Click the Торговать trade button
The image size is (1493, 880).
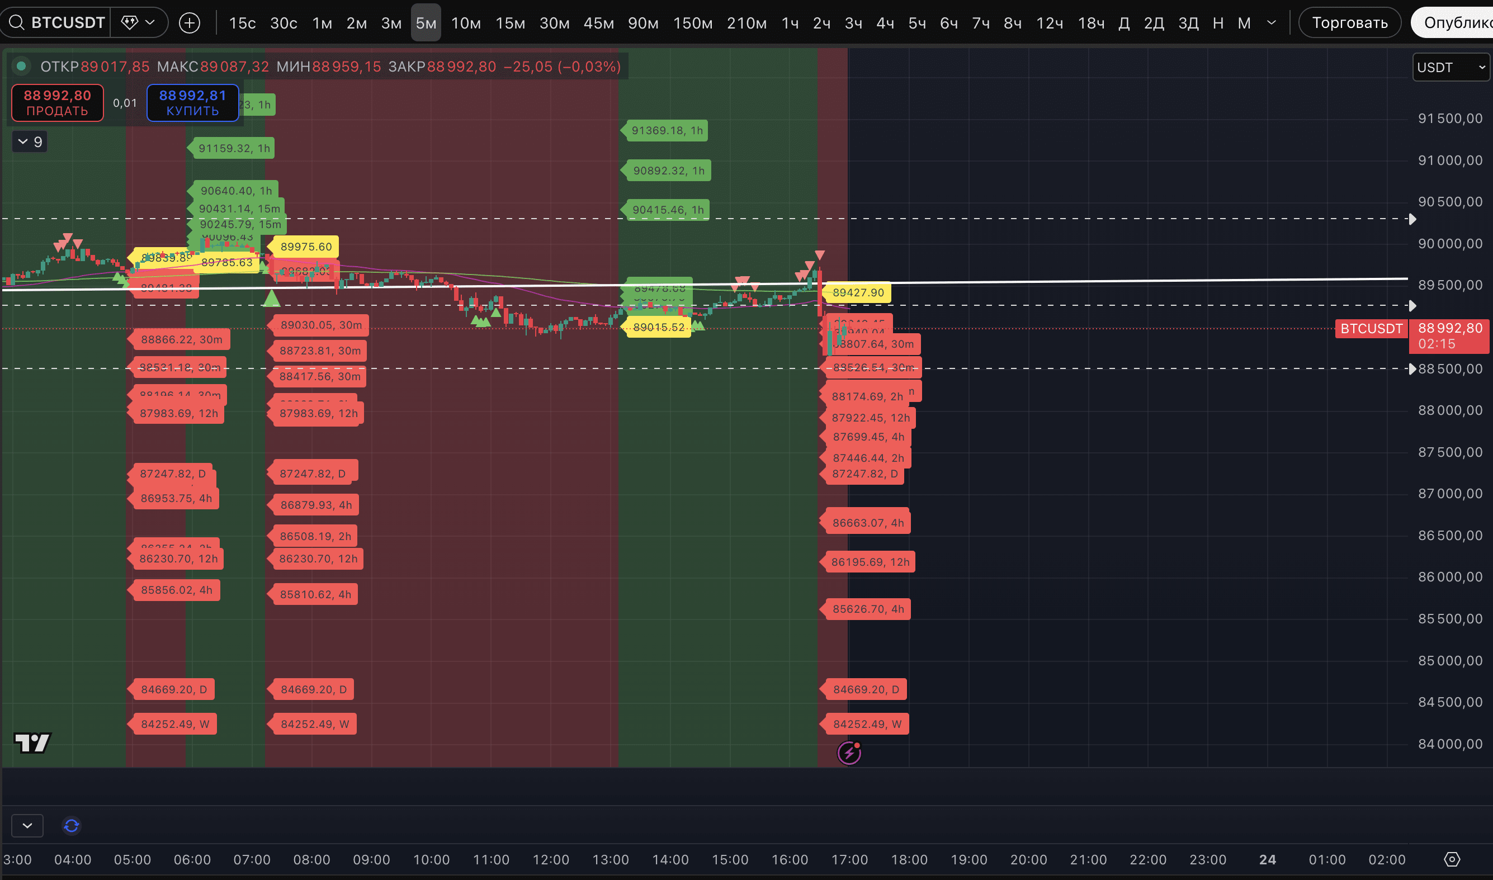1349,23
